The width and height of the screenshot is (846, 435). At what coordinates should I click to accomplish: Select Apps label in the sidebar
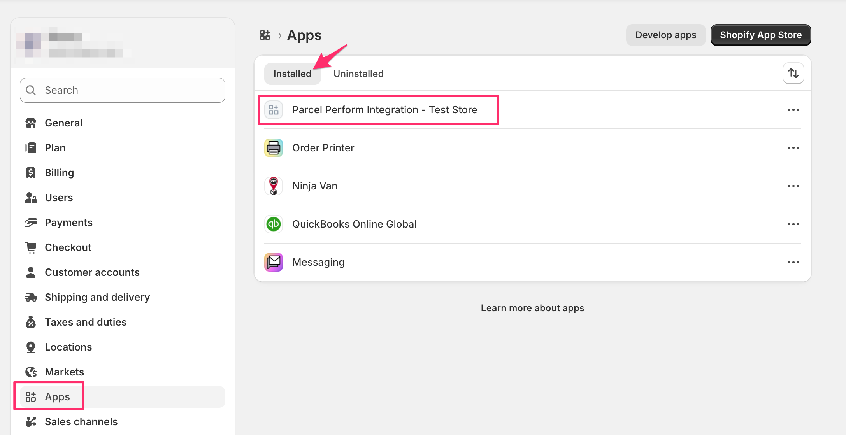(58, 397)
